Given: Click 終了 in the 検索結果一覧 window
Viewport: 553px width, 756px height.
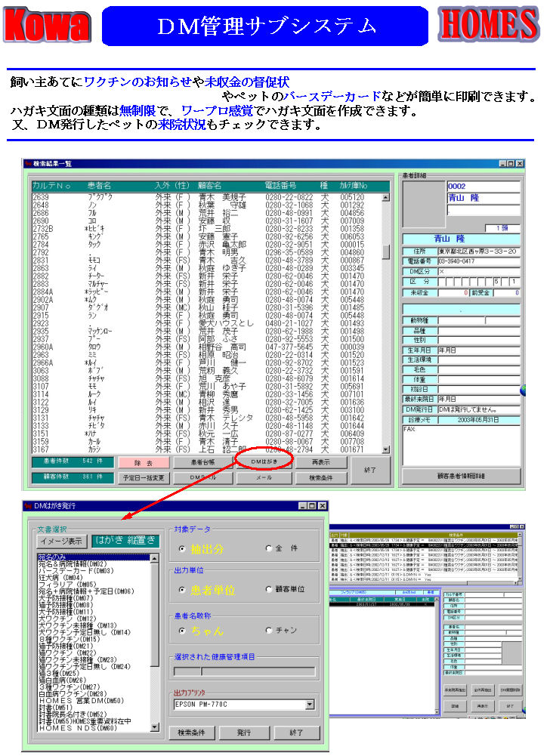Looking at the screenshot, I should pyautogui.click(x=369, y=470).
